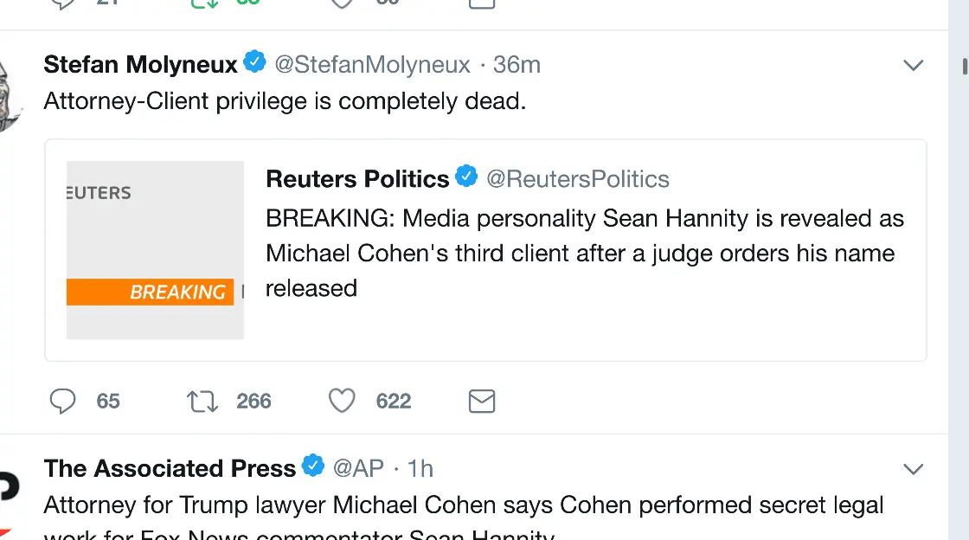Click the envelope icon to send via Direct Message
This screenshot has height=540, width=969.
click(482, 402)
